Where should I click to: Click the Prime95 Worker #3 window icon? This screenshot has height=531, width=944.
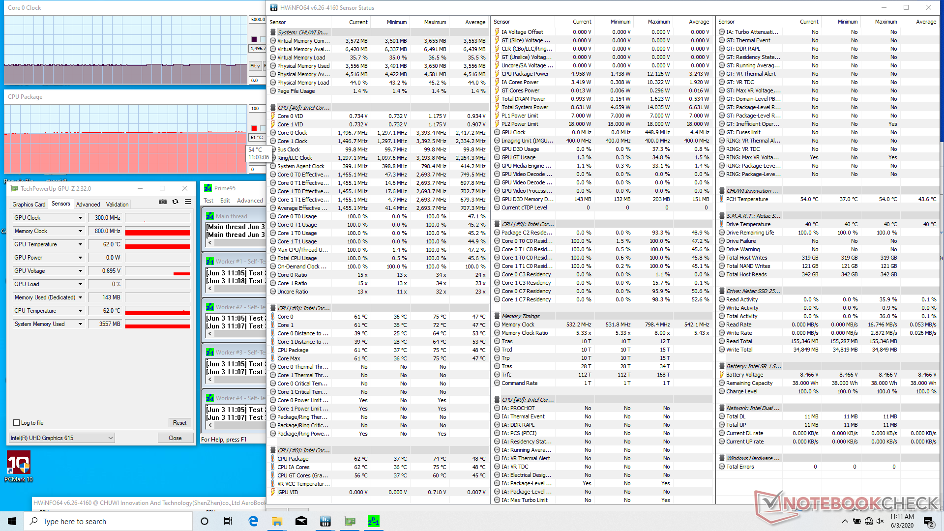tap(210, 352)
